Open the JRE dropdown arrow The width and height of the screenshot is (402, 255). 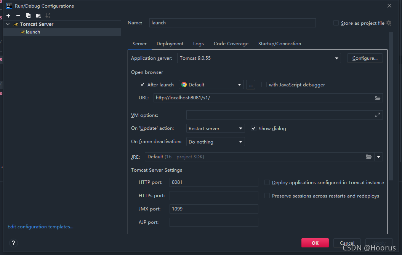pos(378,157)
